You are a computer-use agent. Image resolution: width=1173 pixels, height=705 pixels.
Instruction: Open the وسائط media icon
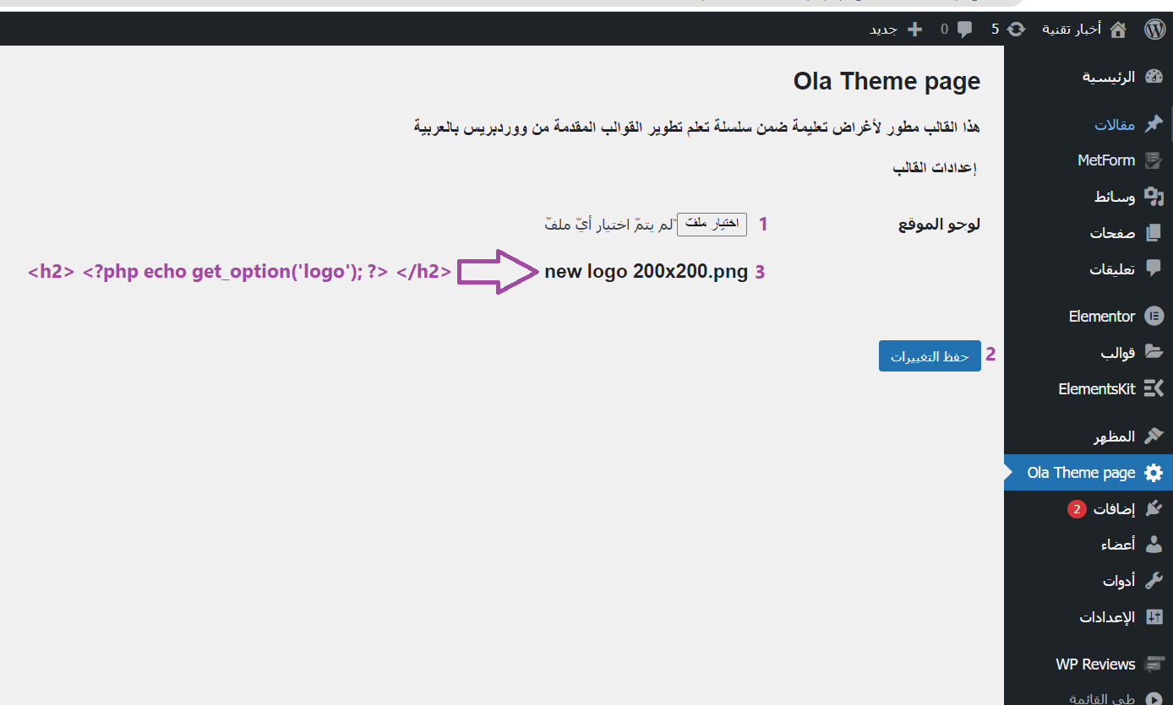[1154, 197]
